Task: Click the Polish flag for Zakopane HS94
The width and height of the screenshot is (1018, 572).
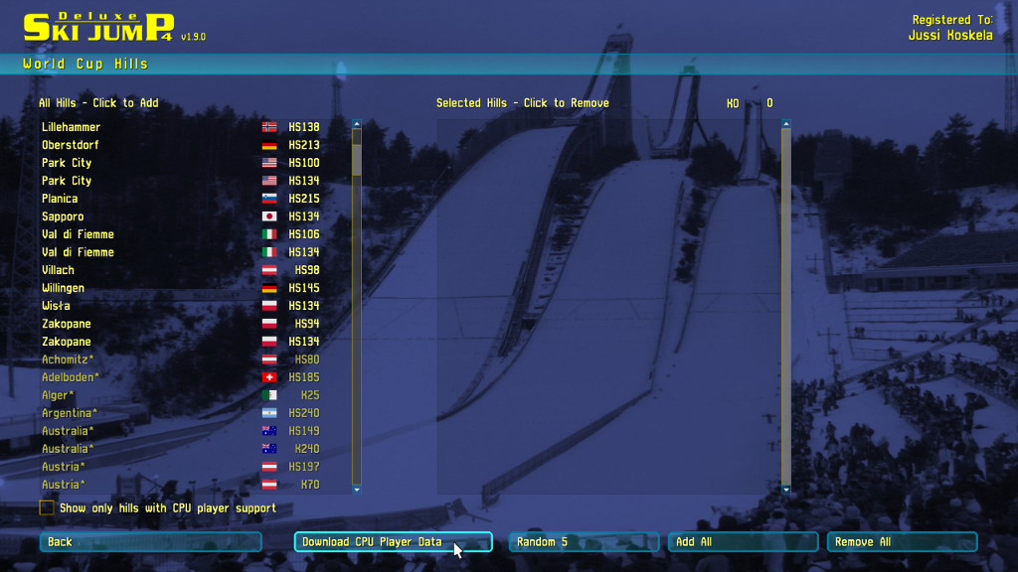Action: point(269,324)
